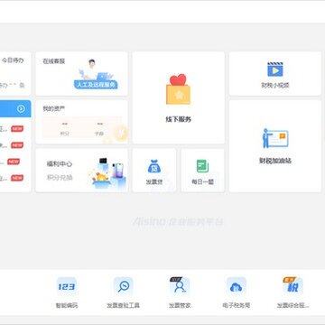Open the 发票贷 money bag icon
This screenshot has width=325, height=325.
(154, 166)
